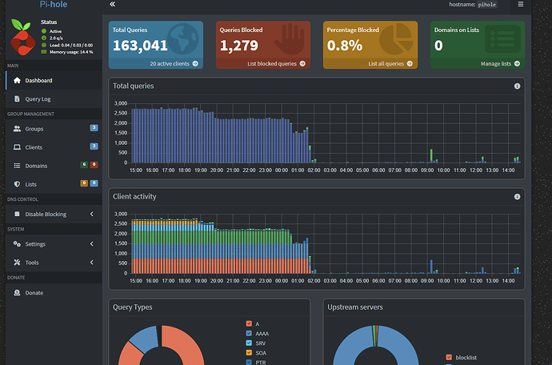Click the Memory usage status icon

[x=44, y=52]
